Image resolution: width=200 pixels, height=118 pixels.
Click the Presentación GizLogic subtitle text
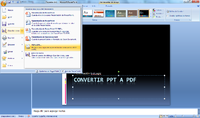[x=88, y=73]
